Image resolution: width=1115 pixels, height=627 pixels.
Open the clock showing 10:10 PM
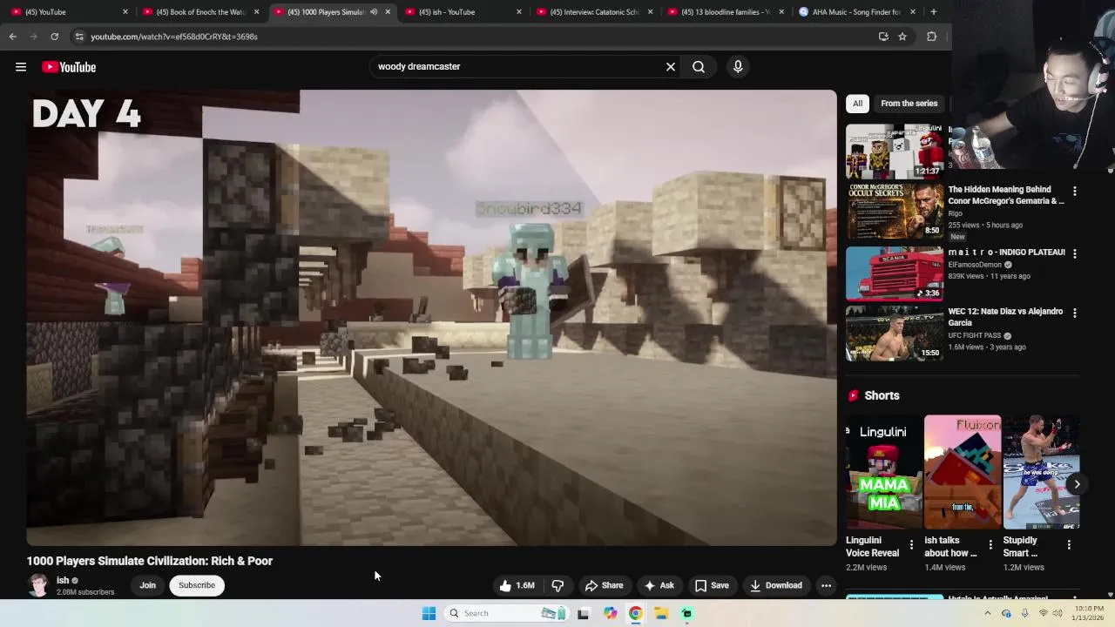click(1089, 613)
